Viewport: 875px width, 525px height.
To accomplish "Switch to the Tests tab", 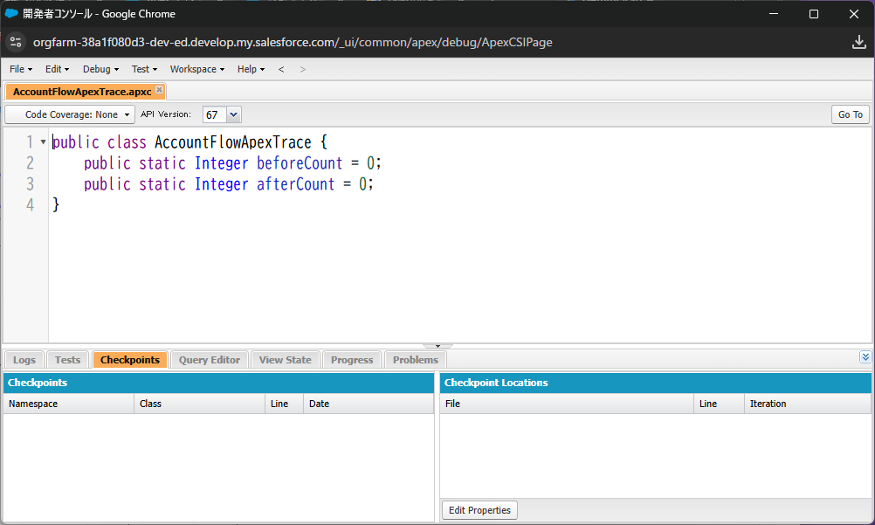I will (67, 360).
